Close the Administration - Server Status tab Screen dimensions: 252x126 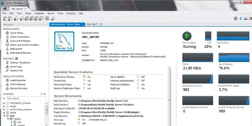(83, 25)
